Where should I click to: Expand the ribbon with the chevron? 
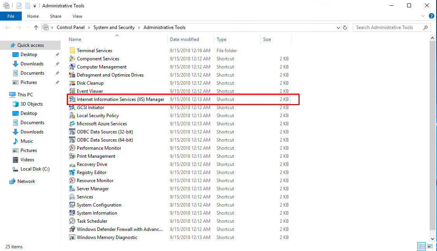coord(423,16)
